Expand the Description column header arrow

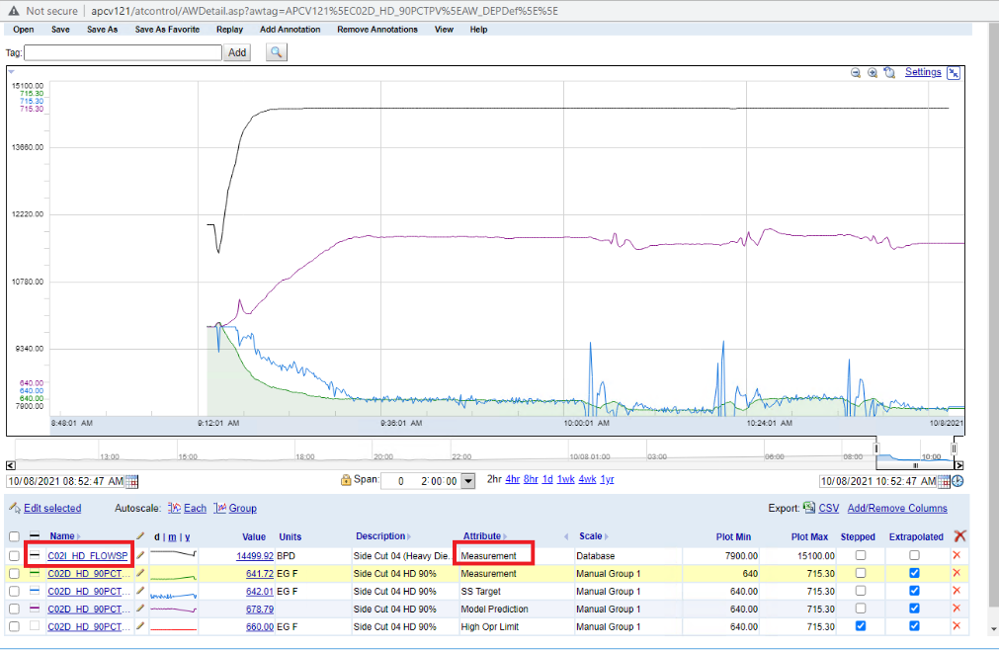point(409,536)
